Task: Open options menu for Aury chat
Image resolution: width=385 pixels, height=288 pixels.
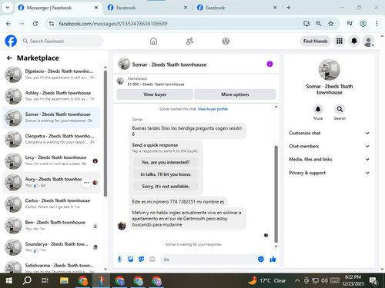Action: tap(86, 183)
